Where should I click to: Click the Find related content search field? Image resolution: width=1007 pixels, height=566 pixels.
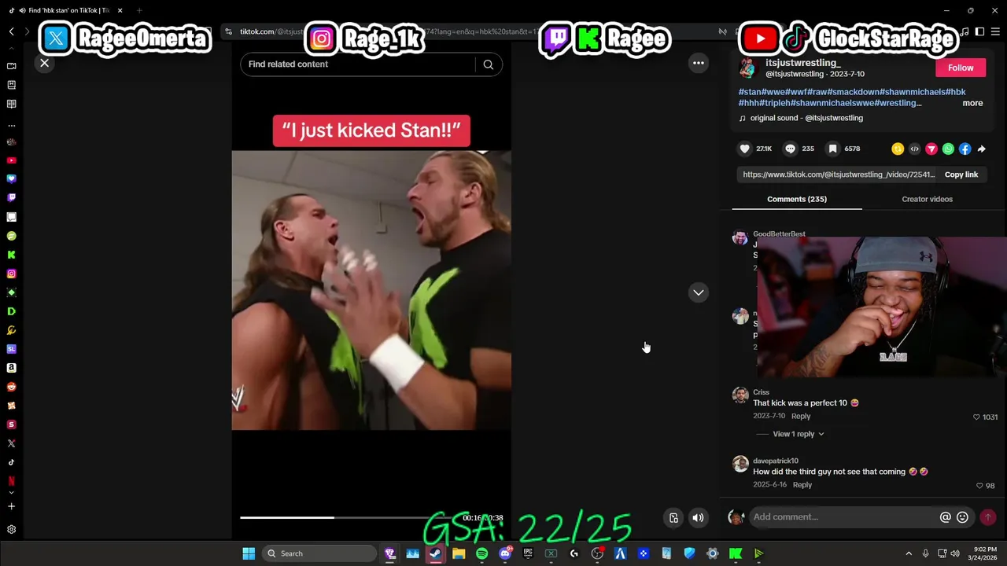358,64
